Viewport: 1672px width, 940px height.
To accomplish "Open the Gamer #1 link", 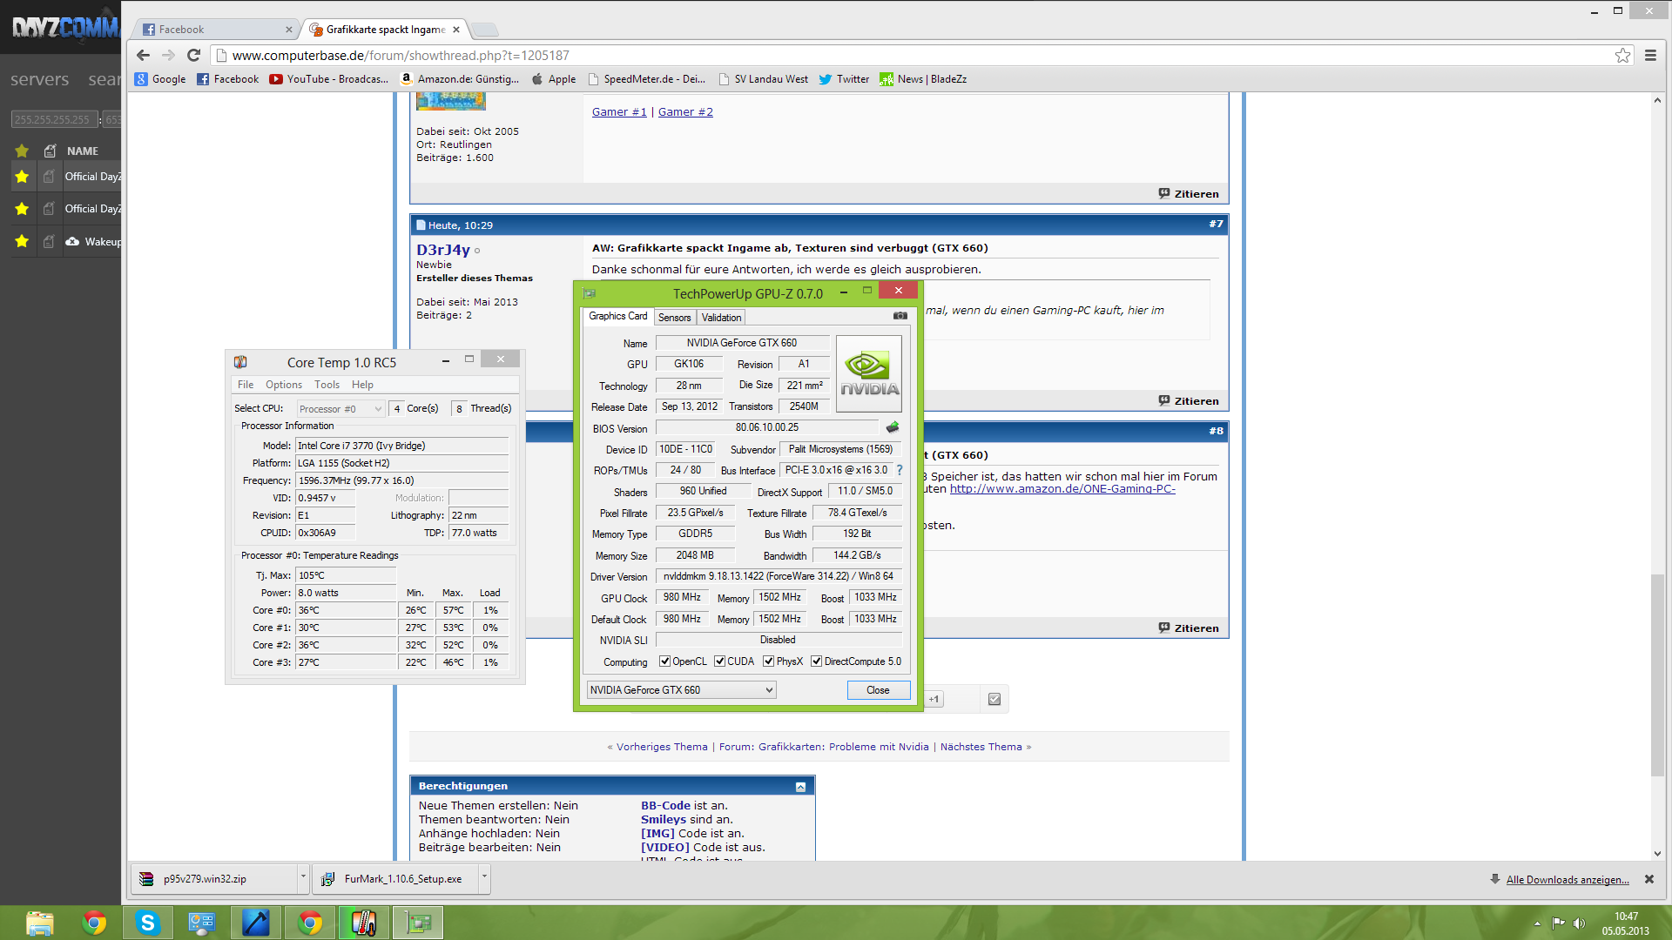I will click(619, 112).
